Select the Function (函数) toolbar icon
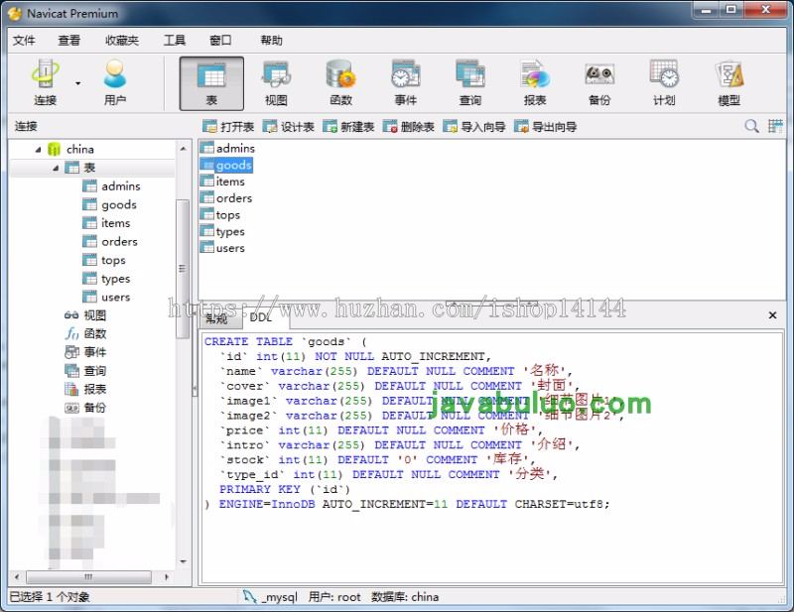This screenshot has height=612, width=794. (340, 83)
